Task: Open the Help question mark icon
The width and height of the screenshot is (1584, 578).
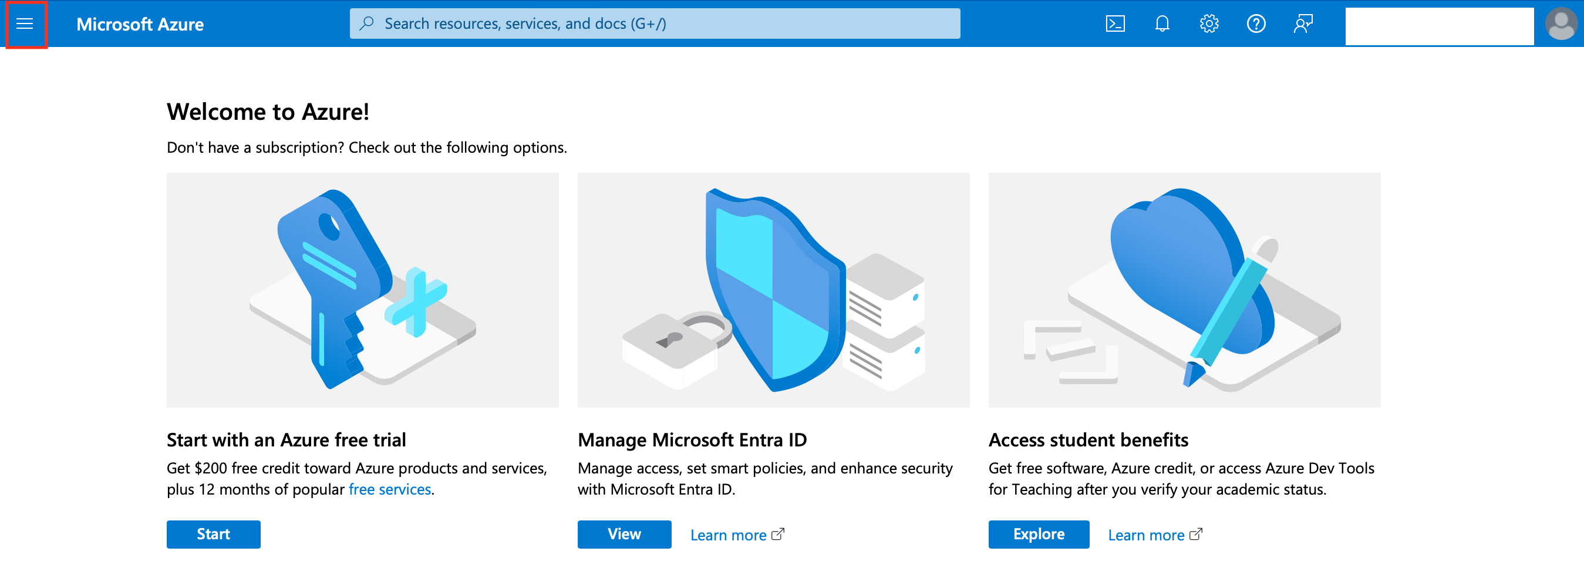Action: [1255, 24]
